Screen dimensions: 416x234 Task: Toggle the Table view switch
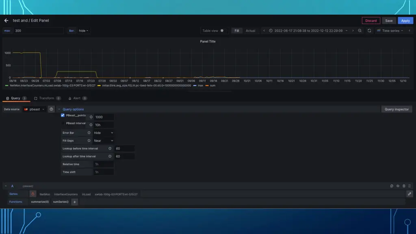coord(222,31)
